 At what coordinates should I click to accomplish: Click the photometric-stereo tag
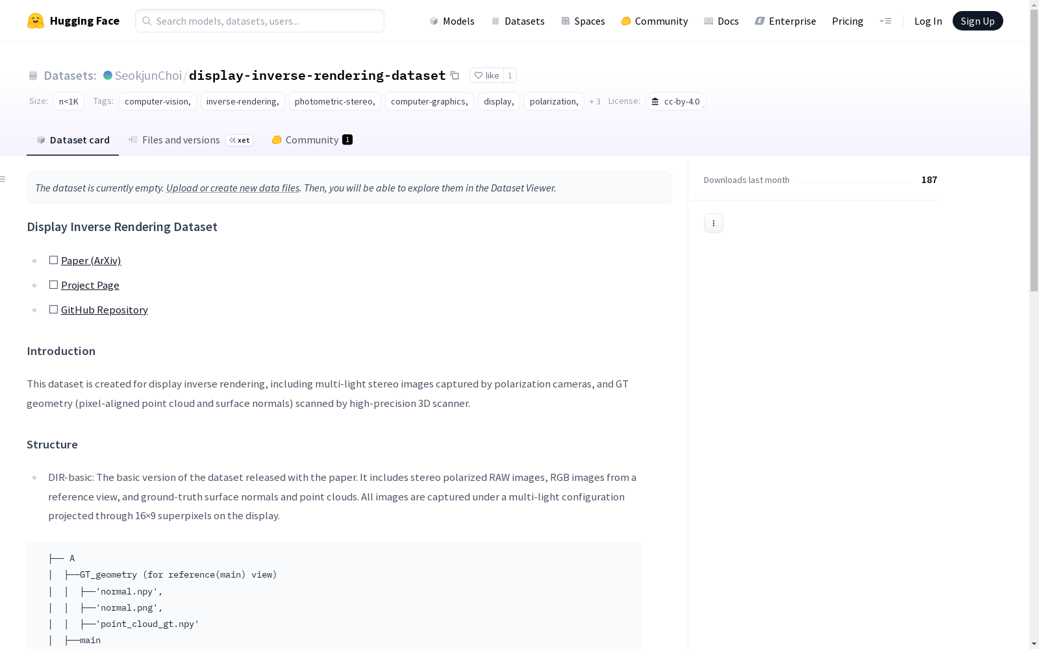335,101
